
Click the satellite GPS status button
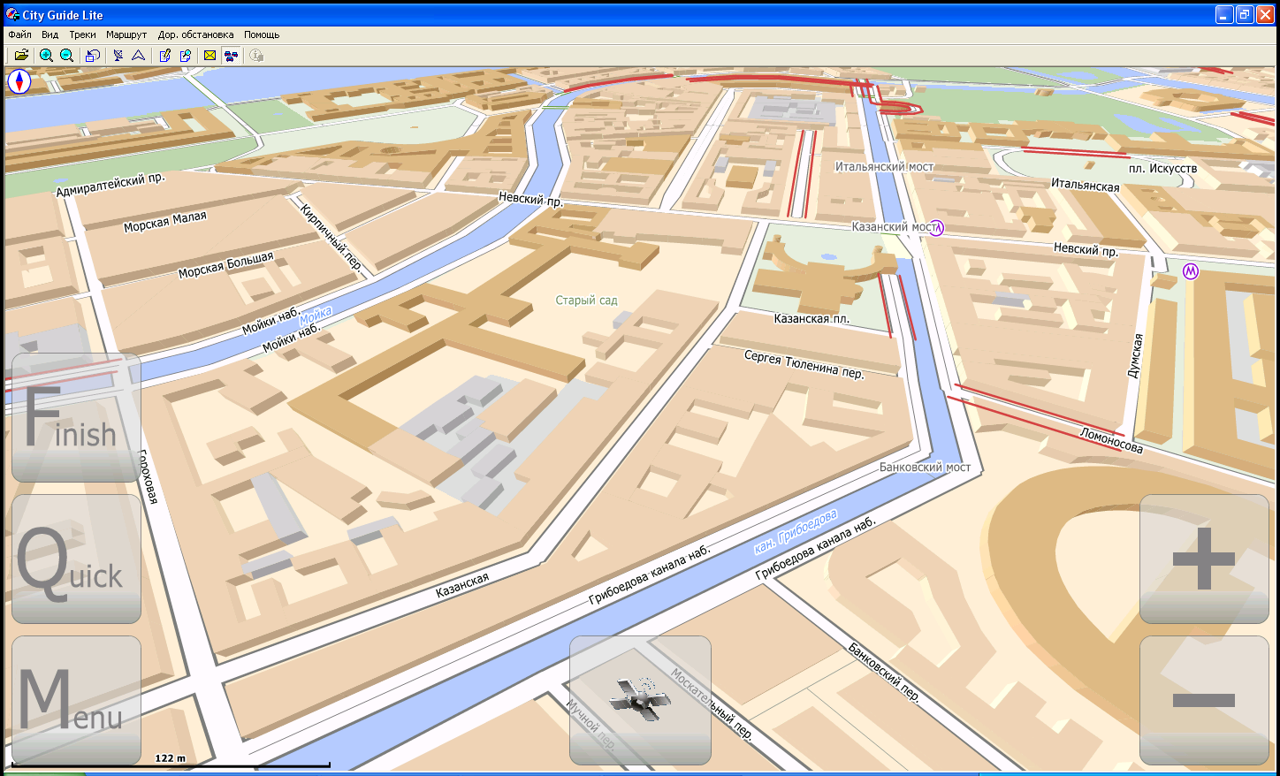tap(640, 700)
